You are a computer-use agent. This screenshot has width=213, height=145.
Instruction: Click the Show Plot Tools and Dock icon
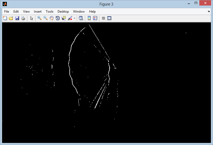point(109,18)
